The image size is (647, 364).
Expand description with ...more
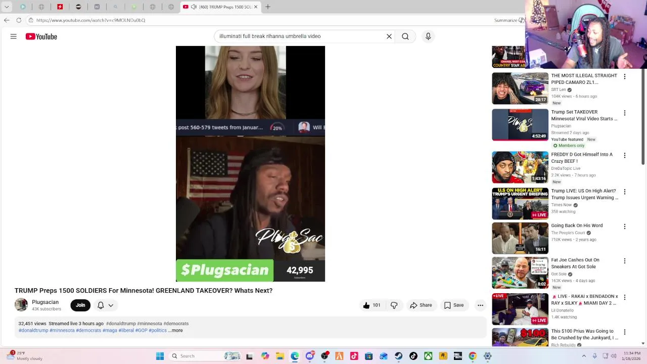[175, 331]
